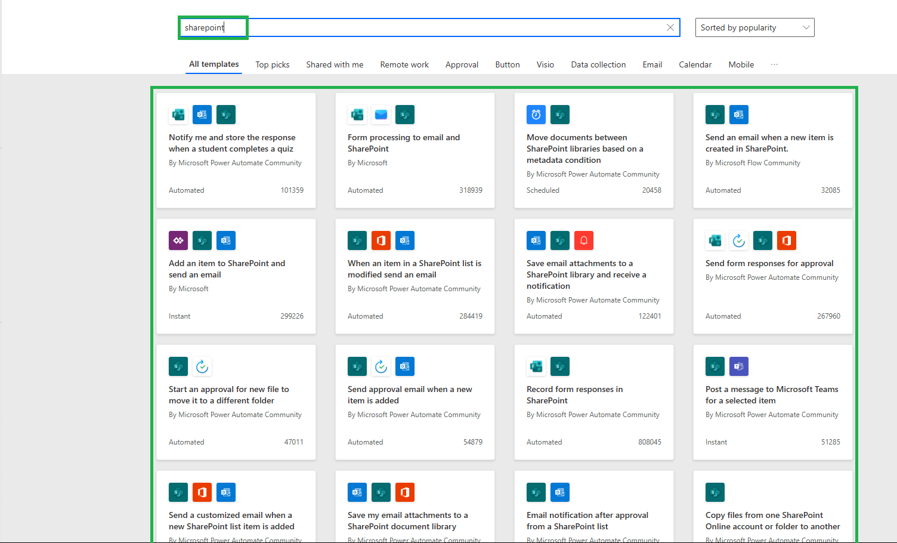
Task: Click the purple Power Apps icon on Add an item card
Action: 178,240
